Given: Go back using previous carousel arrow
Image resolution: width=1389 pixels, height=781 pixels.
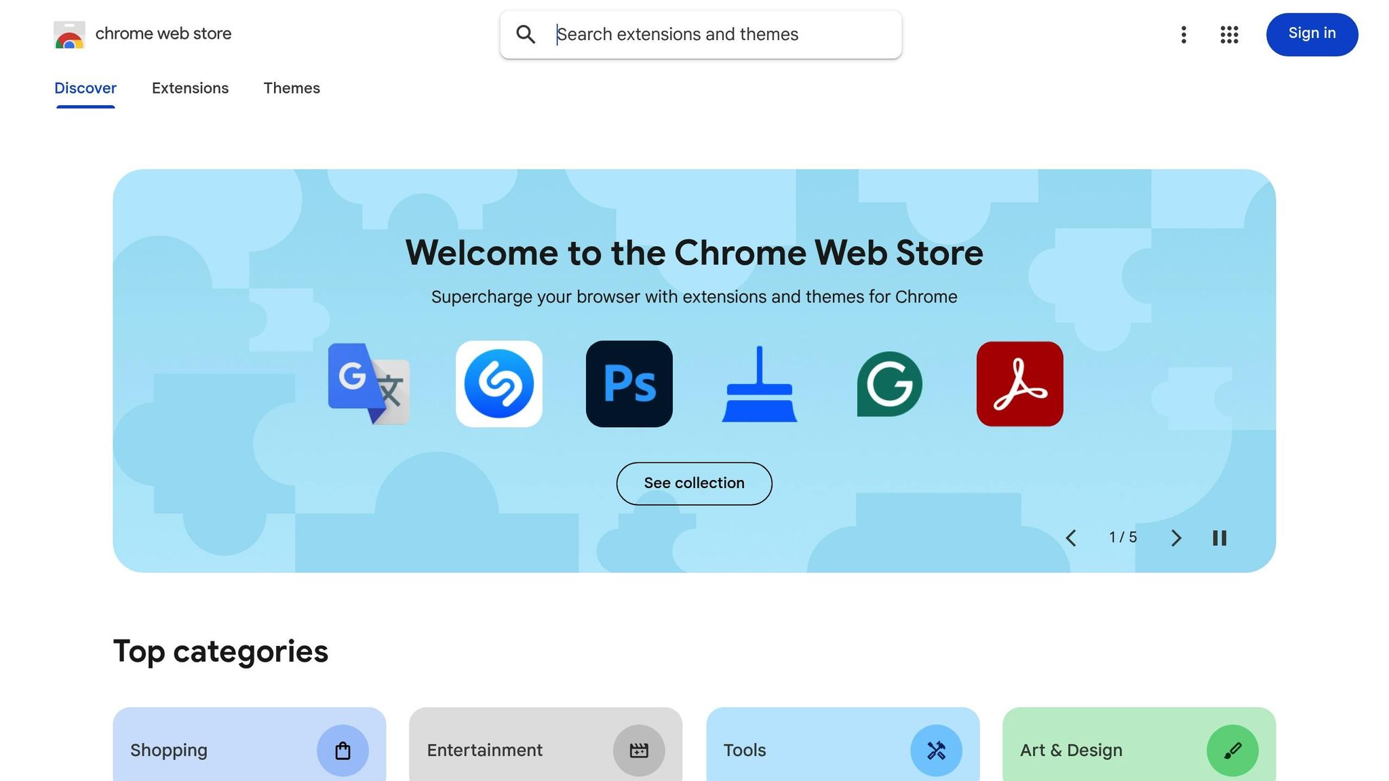Looking at the screenshot, I should (1072, 538).
